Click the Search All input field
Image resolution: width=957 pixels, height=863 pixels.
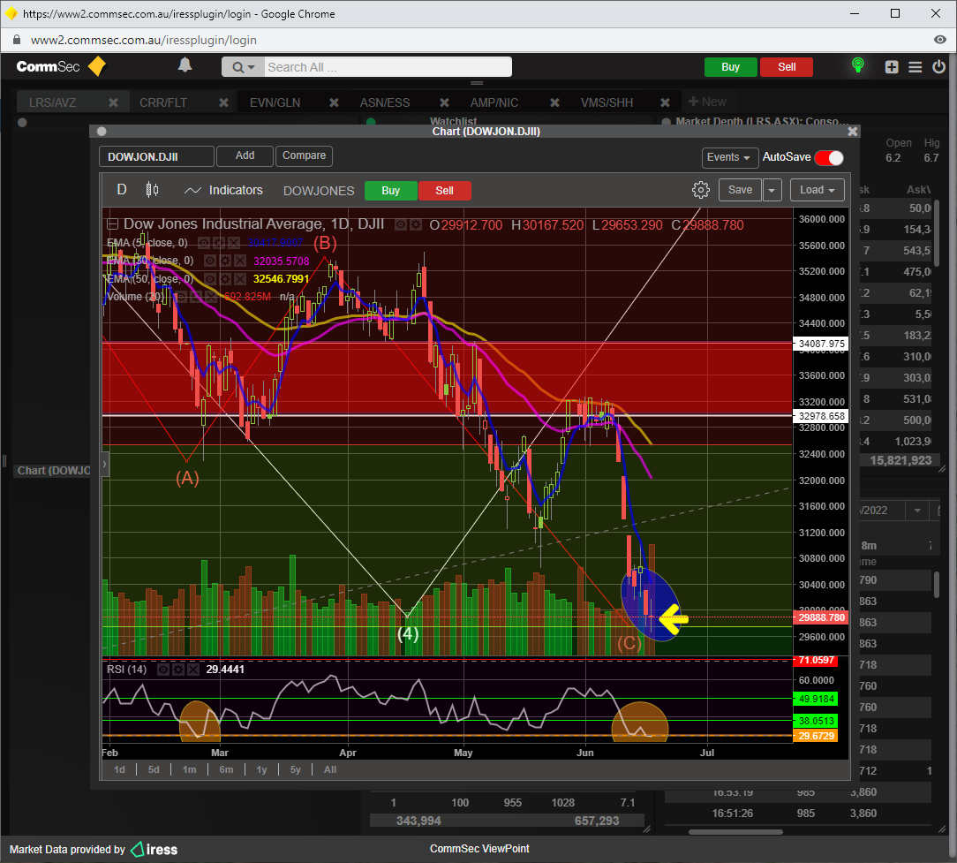coord(388,67)
